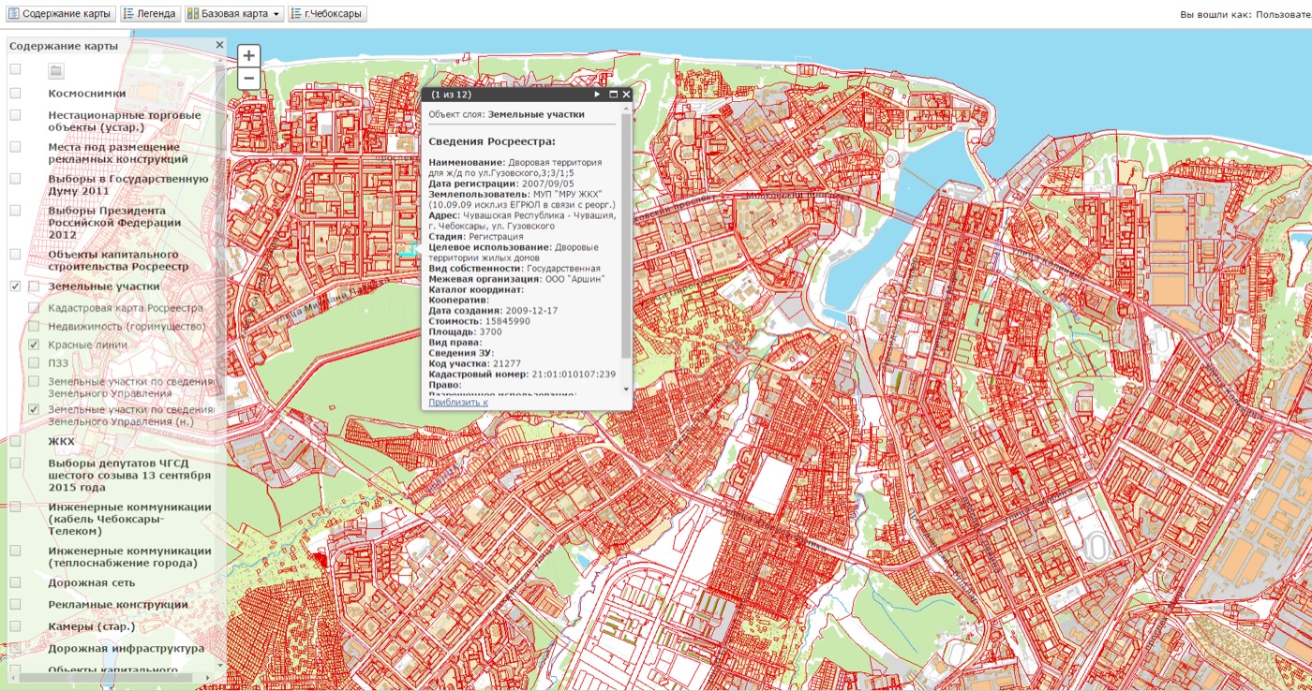Toggle Выборы депутатов ЧГСД layer checkbox
The height and width of the screenshot is (691, 1312).
[x=15, y=463]
